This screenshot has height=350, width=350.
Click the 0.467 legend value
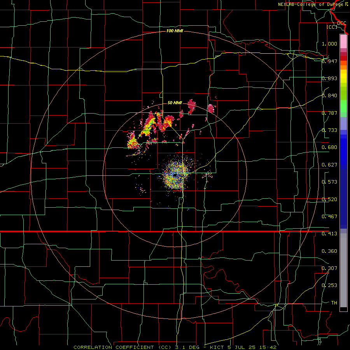[329, 217]
